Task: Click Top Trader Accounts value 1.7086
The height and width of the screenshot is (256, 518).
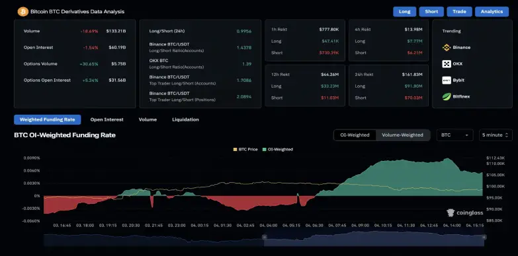Action: pyautogui.click(x=244, y=80)
